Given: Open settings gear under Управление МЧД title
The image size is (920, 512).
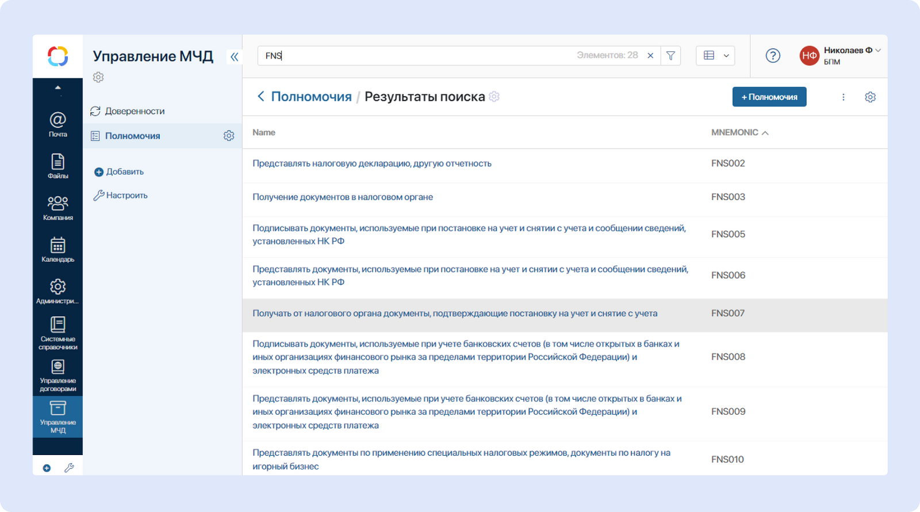Looking at the screenshot, I should click(98, 77).
